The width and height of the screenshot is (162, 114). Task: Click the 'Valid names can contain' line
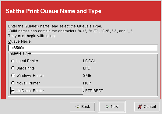[70, 31]
